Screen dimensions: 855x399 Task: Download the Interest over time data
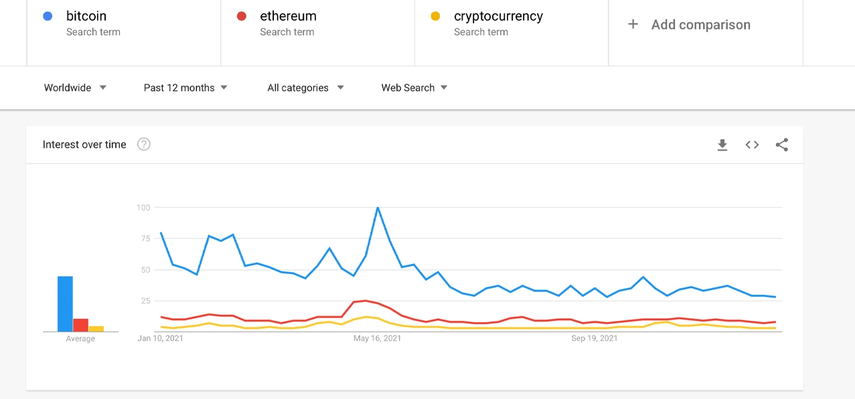722,144
